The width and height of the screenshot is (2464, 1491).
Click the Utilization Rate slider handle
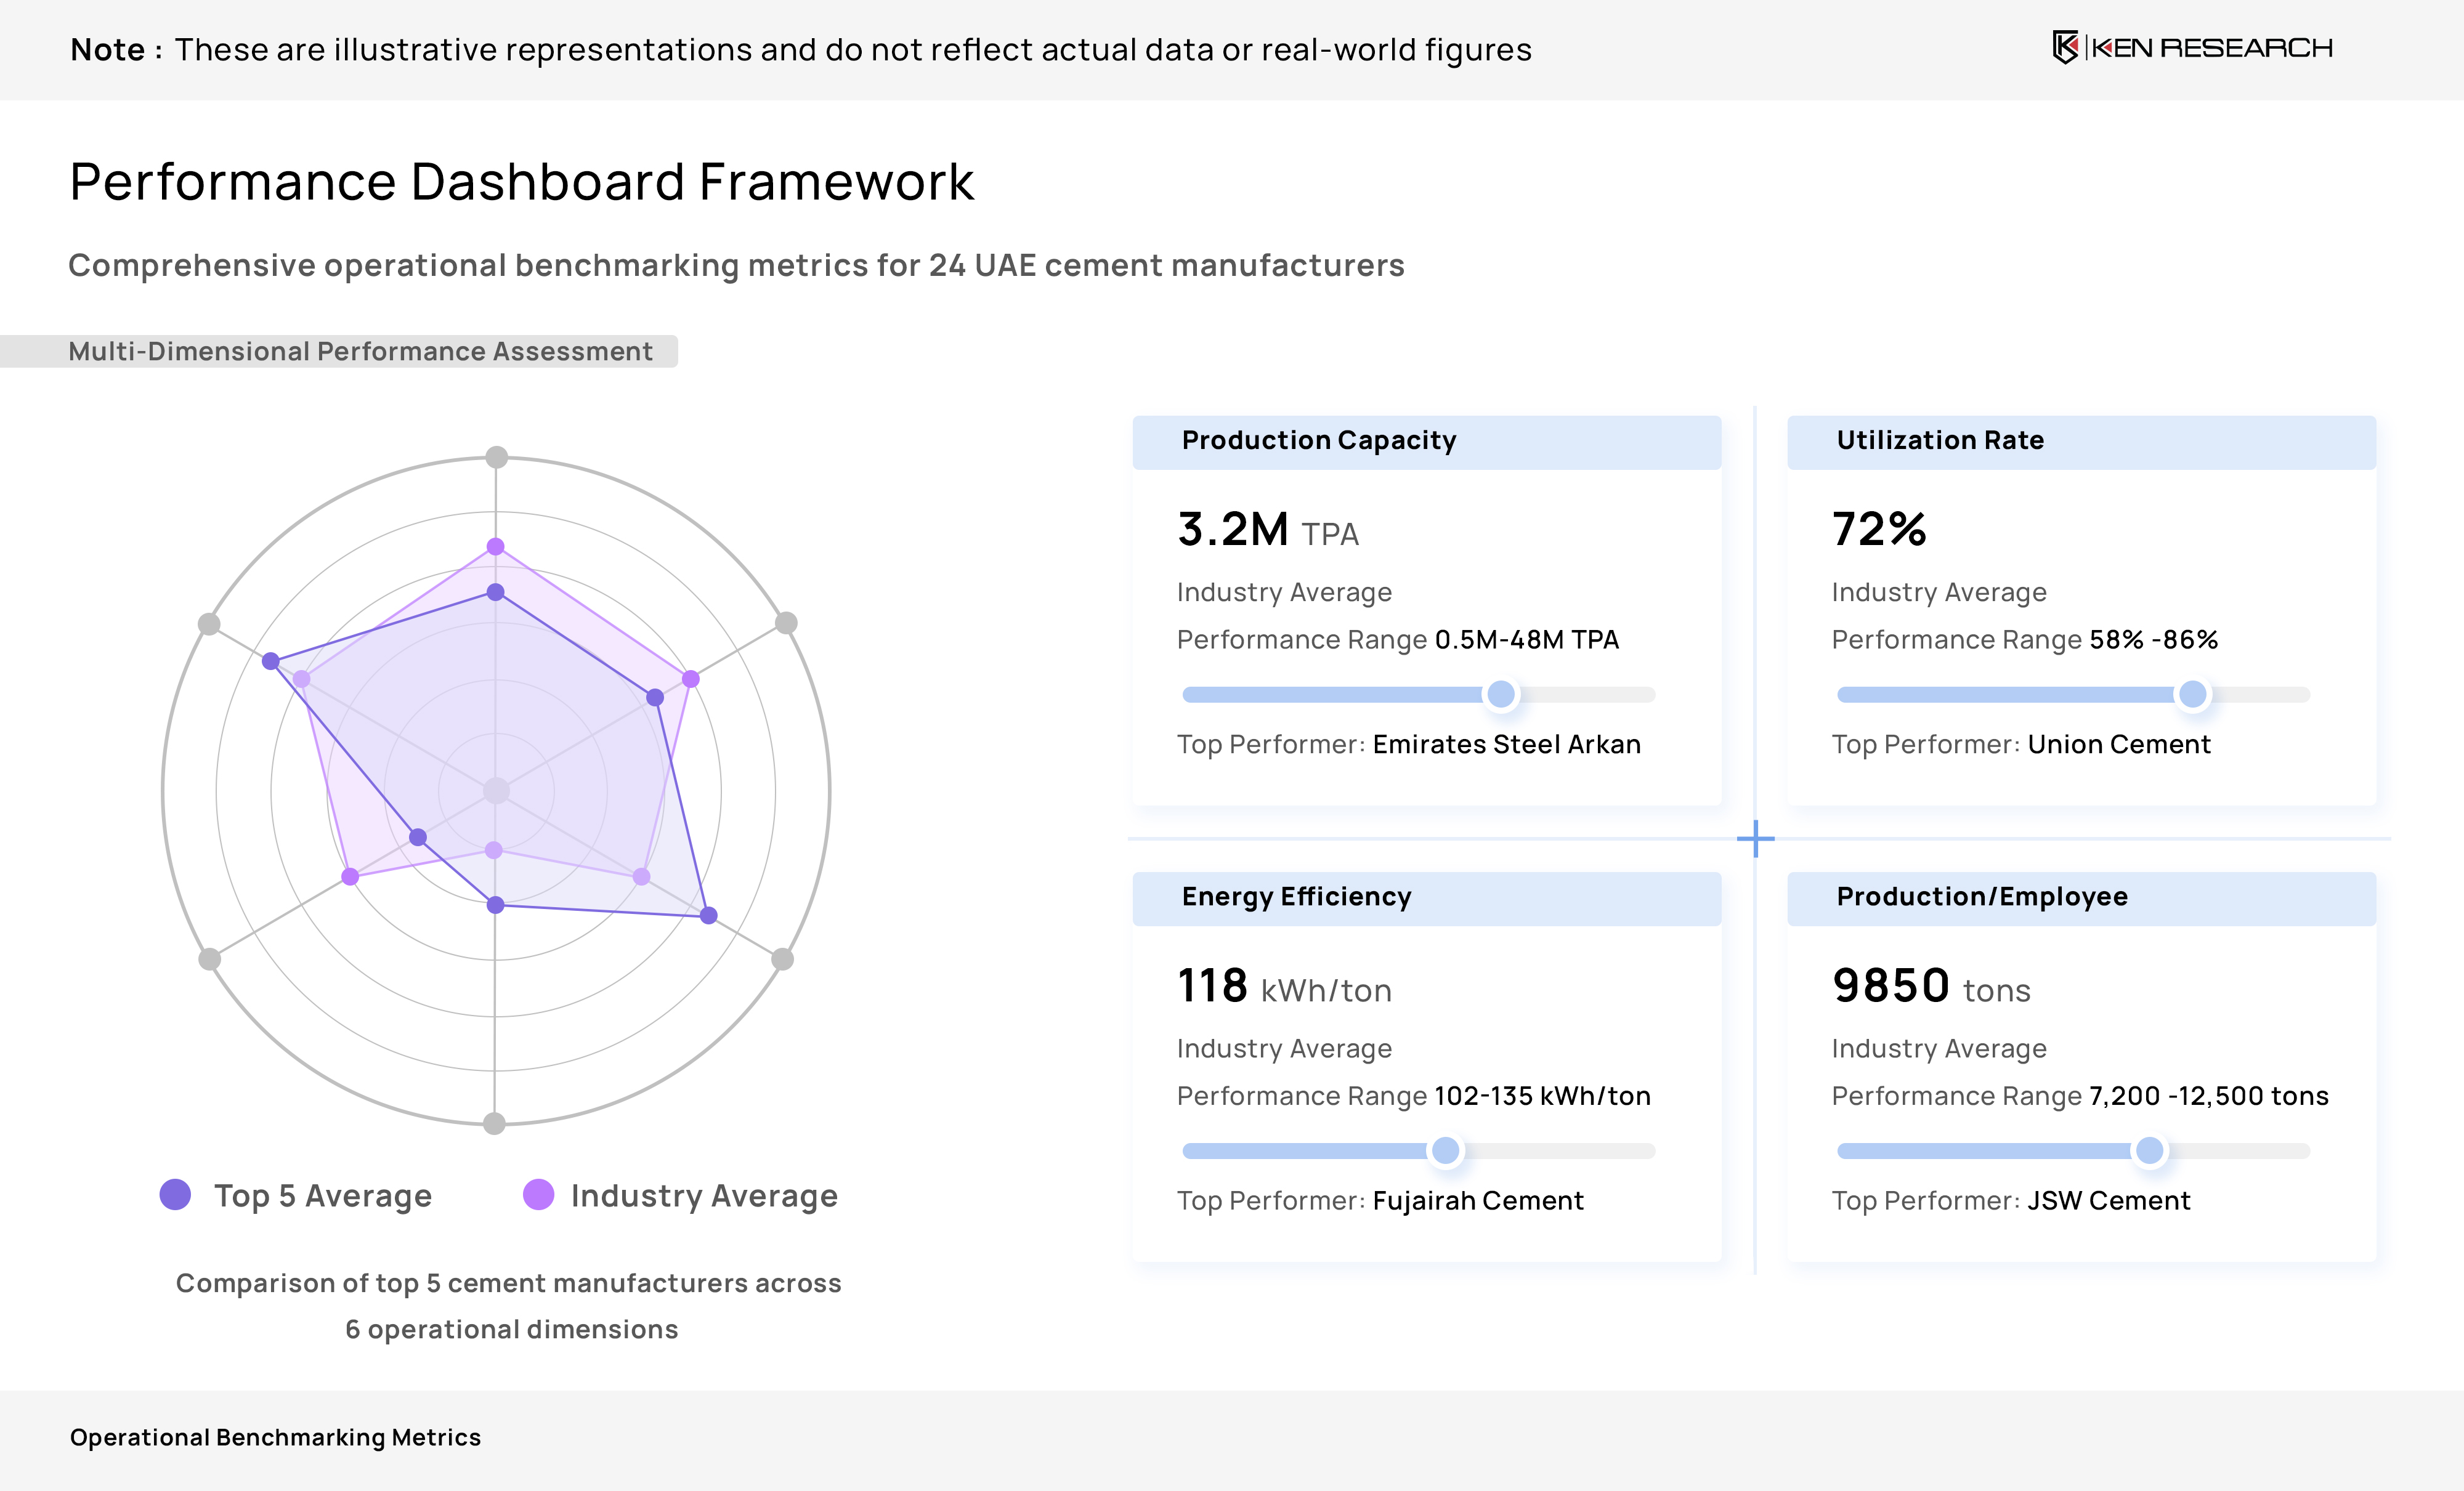click(x=2192, y=694)
